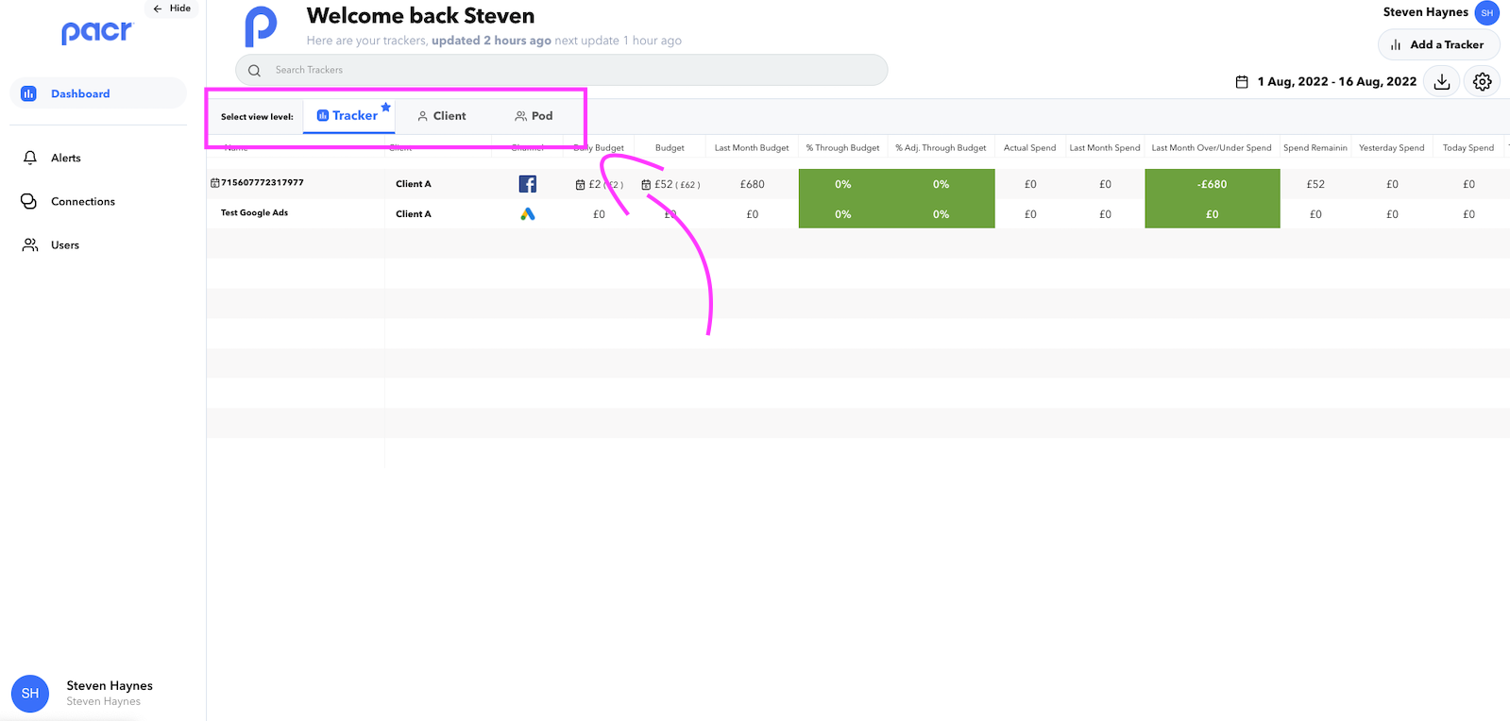1510x721 pixels.
Task: Click the Google Ads channel icon
Action: (528, 214)
